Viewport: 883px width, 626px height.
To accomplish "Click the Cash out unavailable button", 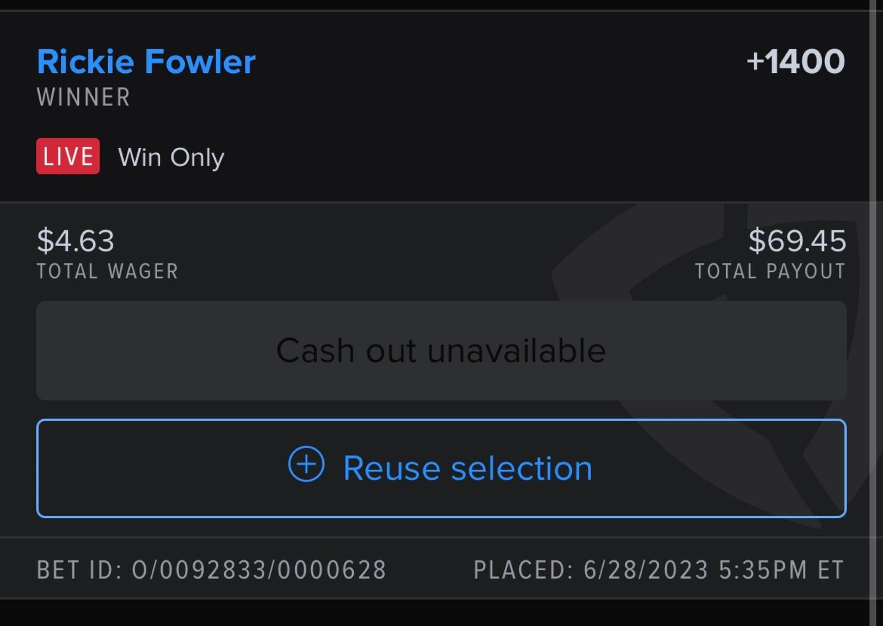I will tap(441, 350).
